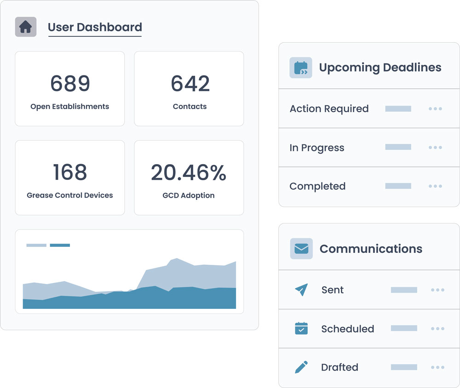Select the 20.46% GCD Adoption card
This screenshot has height=388, width=460.
189,178
